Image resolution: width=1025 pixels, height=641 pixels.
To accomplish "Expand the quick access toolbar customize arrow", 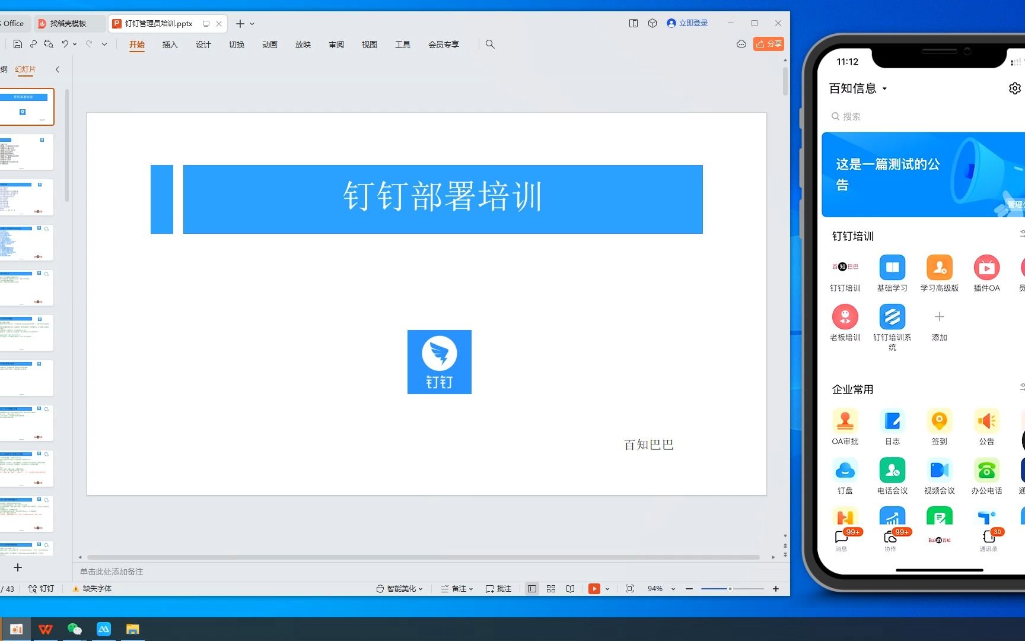I will point(104,44).
